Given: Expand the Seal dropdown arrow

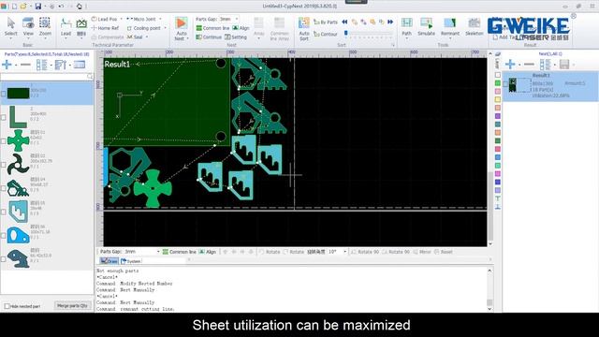Looking at the screenshot, I should click(x=147, y=37).
